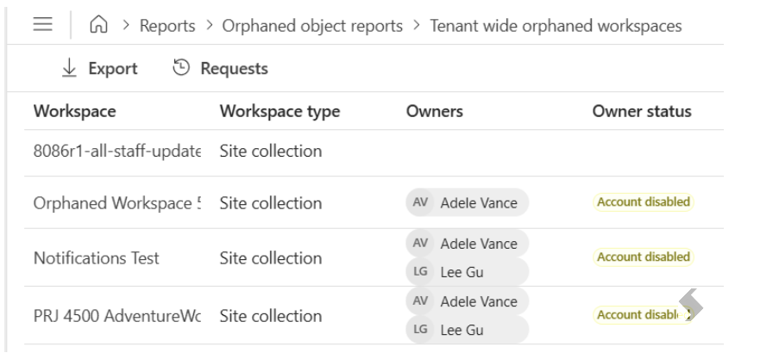Click the Requests history clock icon
The width and height of the screenshot is (779, 353).
181,67
